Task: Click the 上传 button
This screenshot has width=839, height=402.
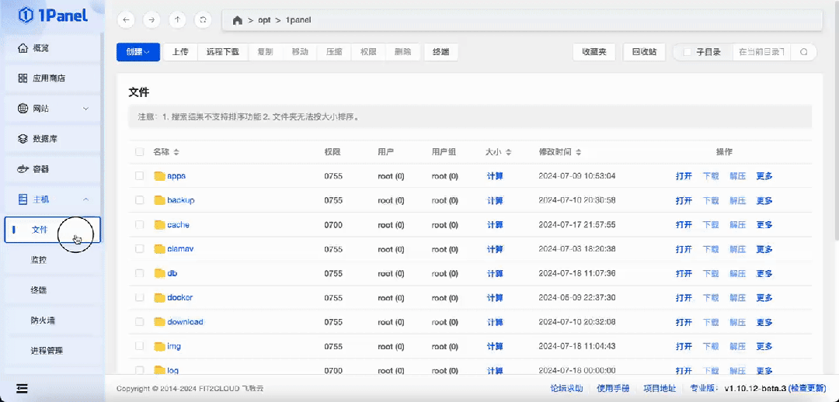Action: click(180, 53)
